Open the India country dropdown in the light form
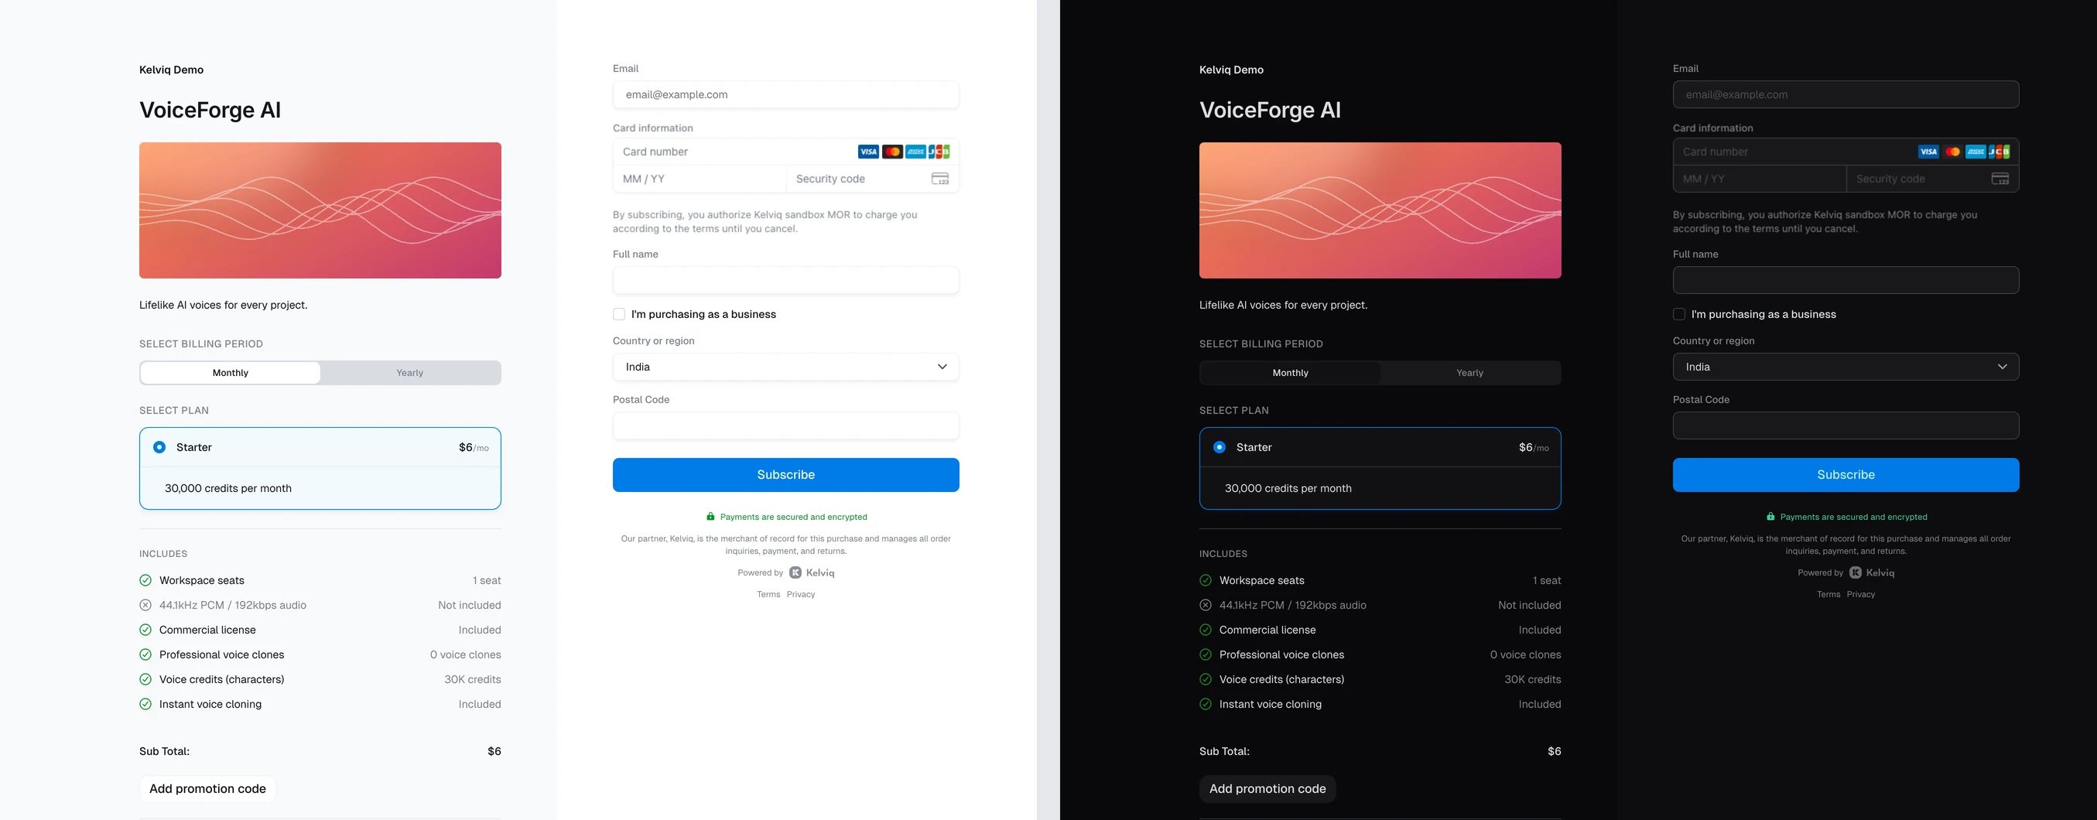2097x820 pixels. (785, 367)
